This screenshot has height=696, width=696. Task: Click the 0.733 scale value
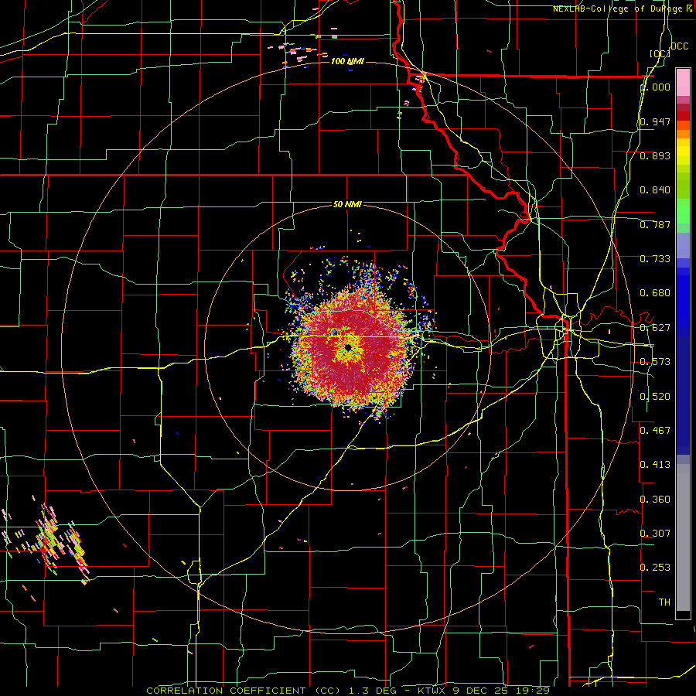click(655, 259)
